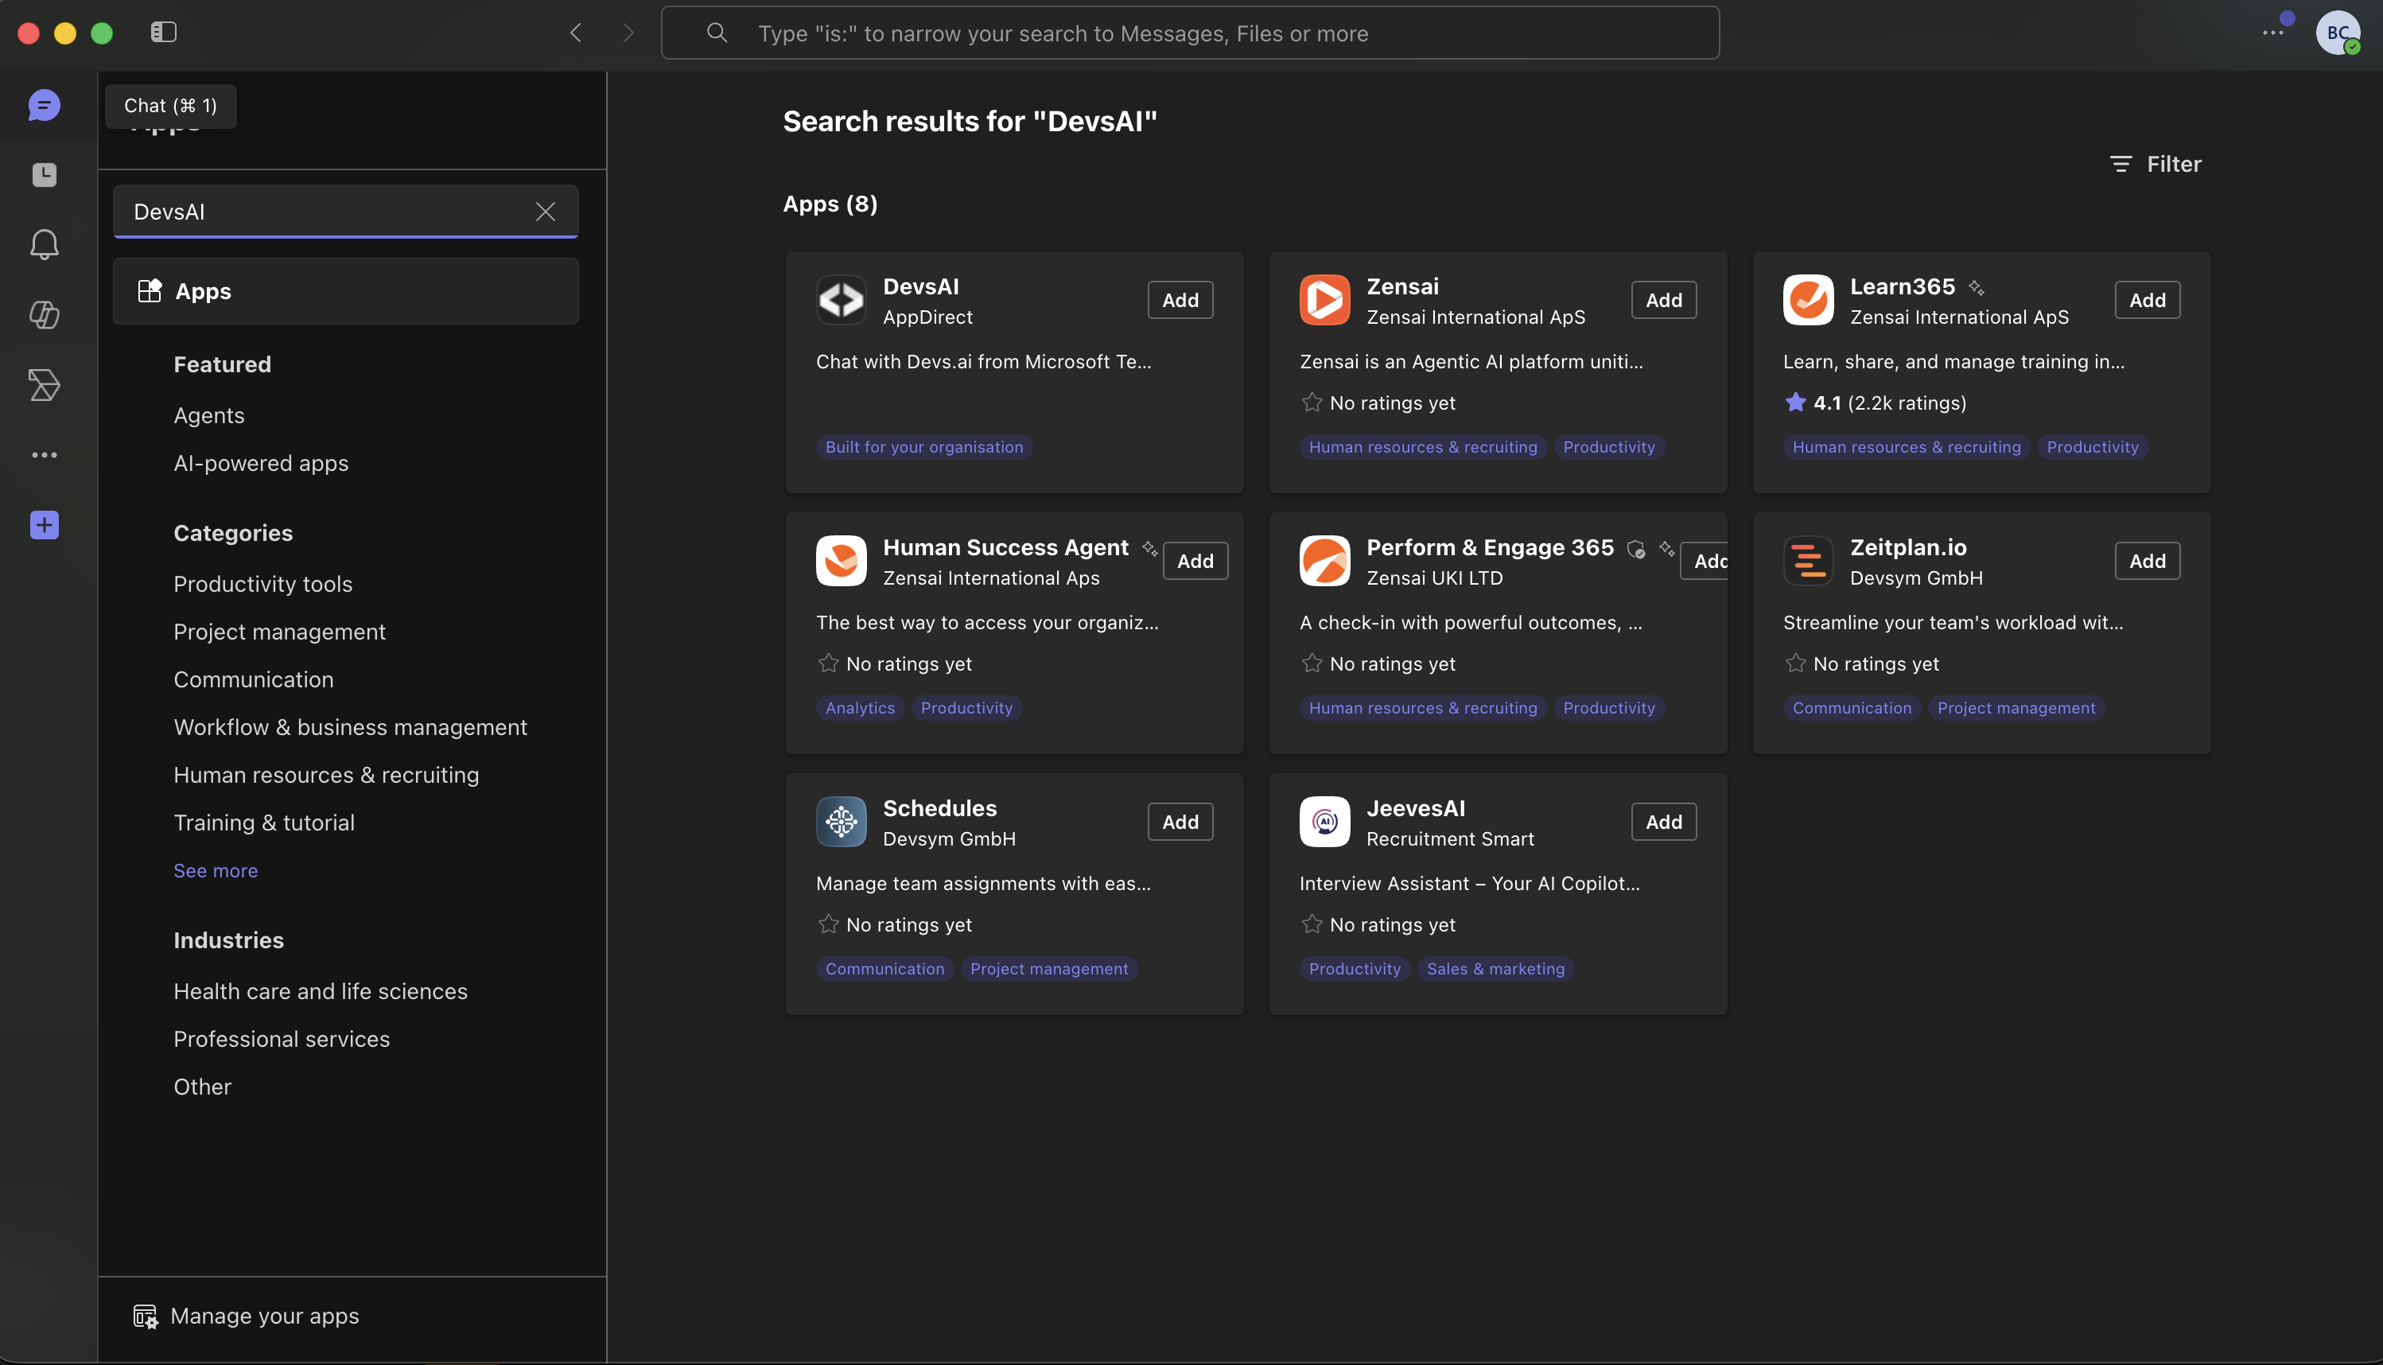Add the Human Success Agent app
Screen dimensions: 2383x1365
tap(1195, 561)
